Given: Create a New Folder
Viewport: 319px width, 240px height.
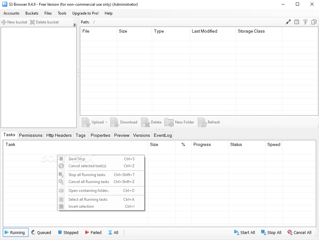Looking at the screenshot, I should click(179, 122).
